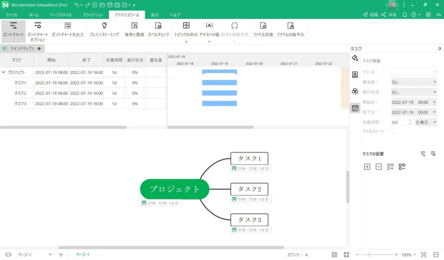Collapse the プロジェクト row in Gantt table

(x=4, y=72)
